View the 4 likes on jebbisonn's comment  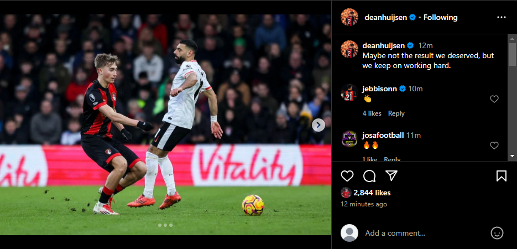tap(372, 113)
